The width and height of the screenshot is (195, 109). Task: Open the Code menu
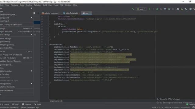pos(22,5)
